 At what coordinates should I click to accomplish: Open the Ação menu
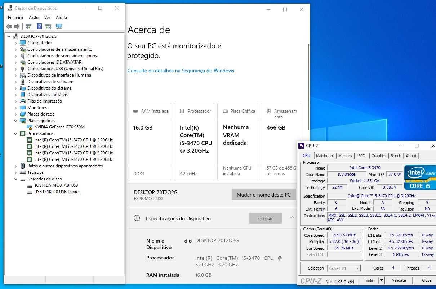coord(34,18)
